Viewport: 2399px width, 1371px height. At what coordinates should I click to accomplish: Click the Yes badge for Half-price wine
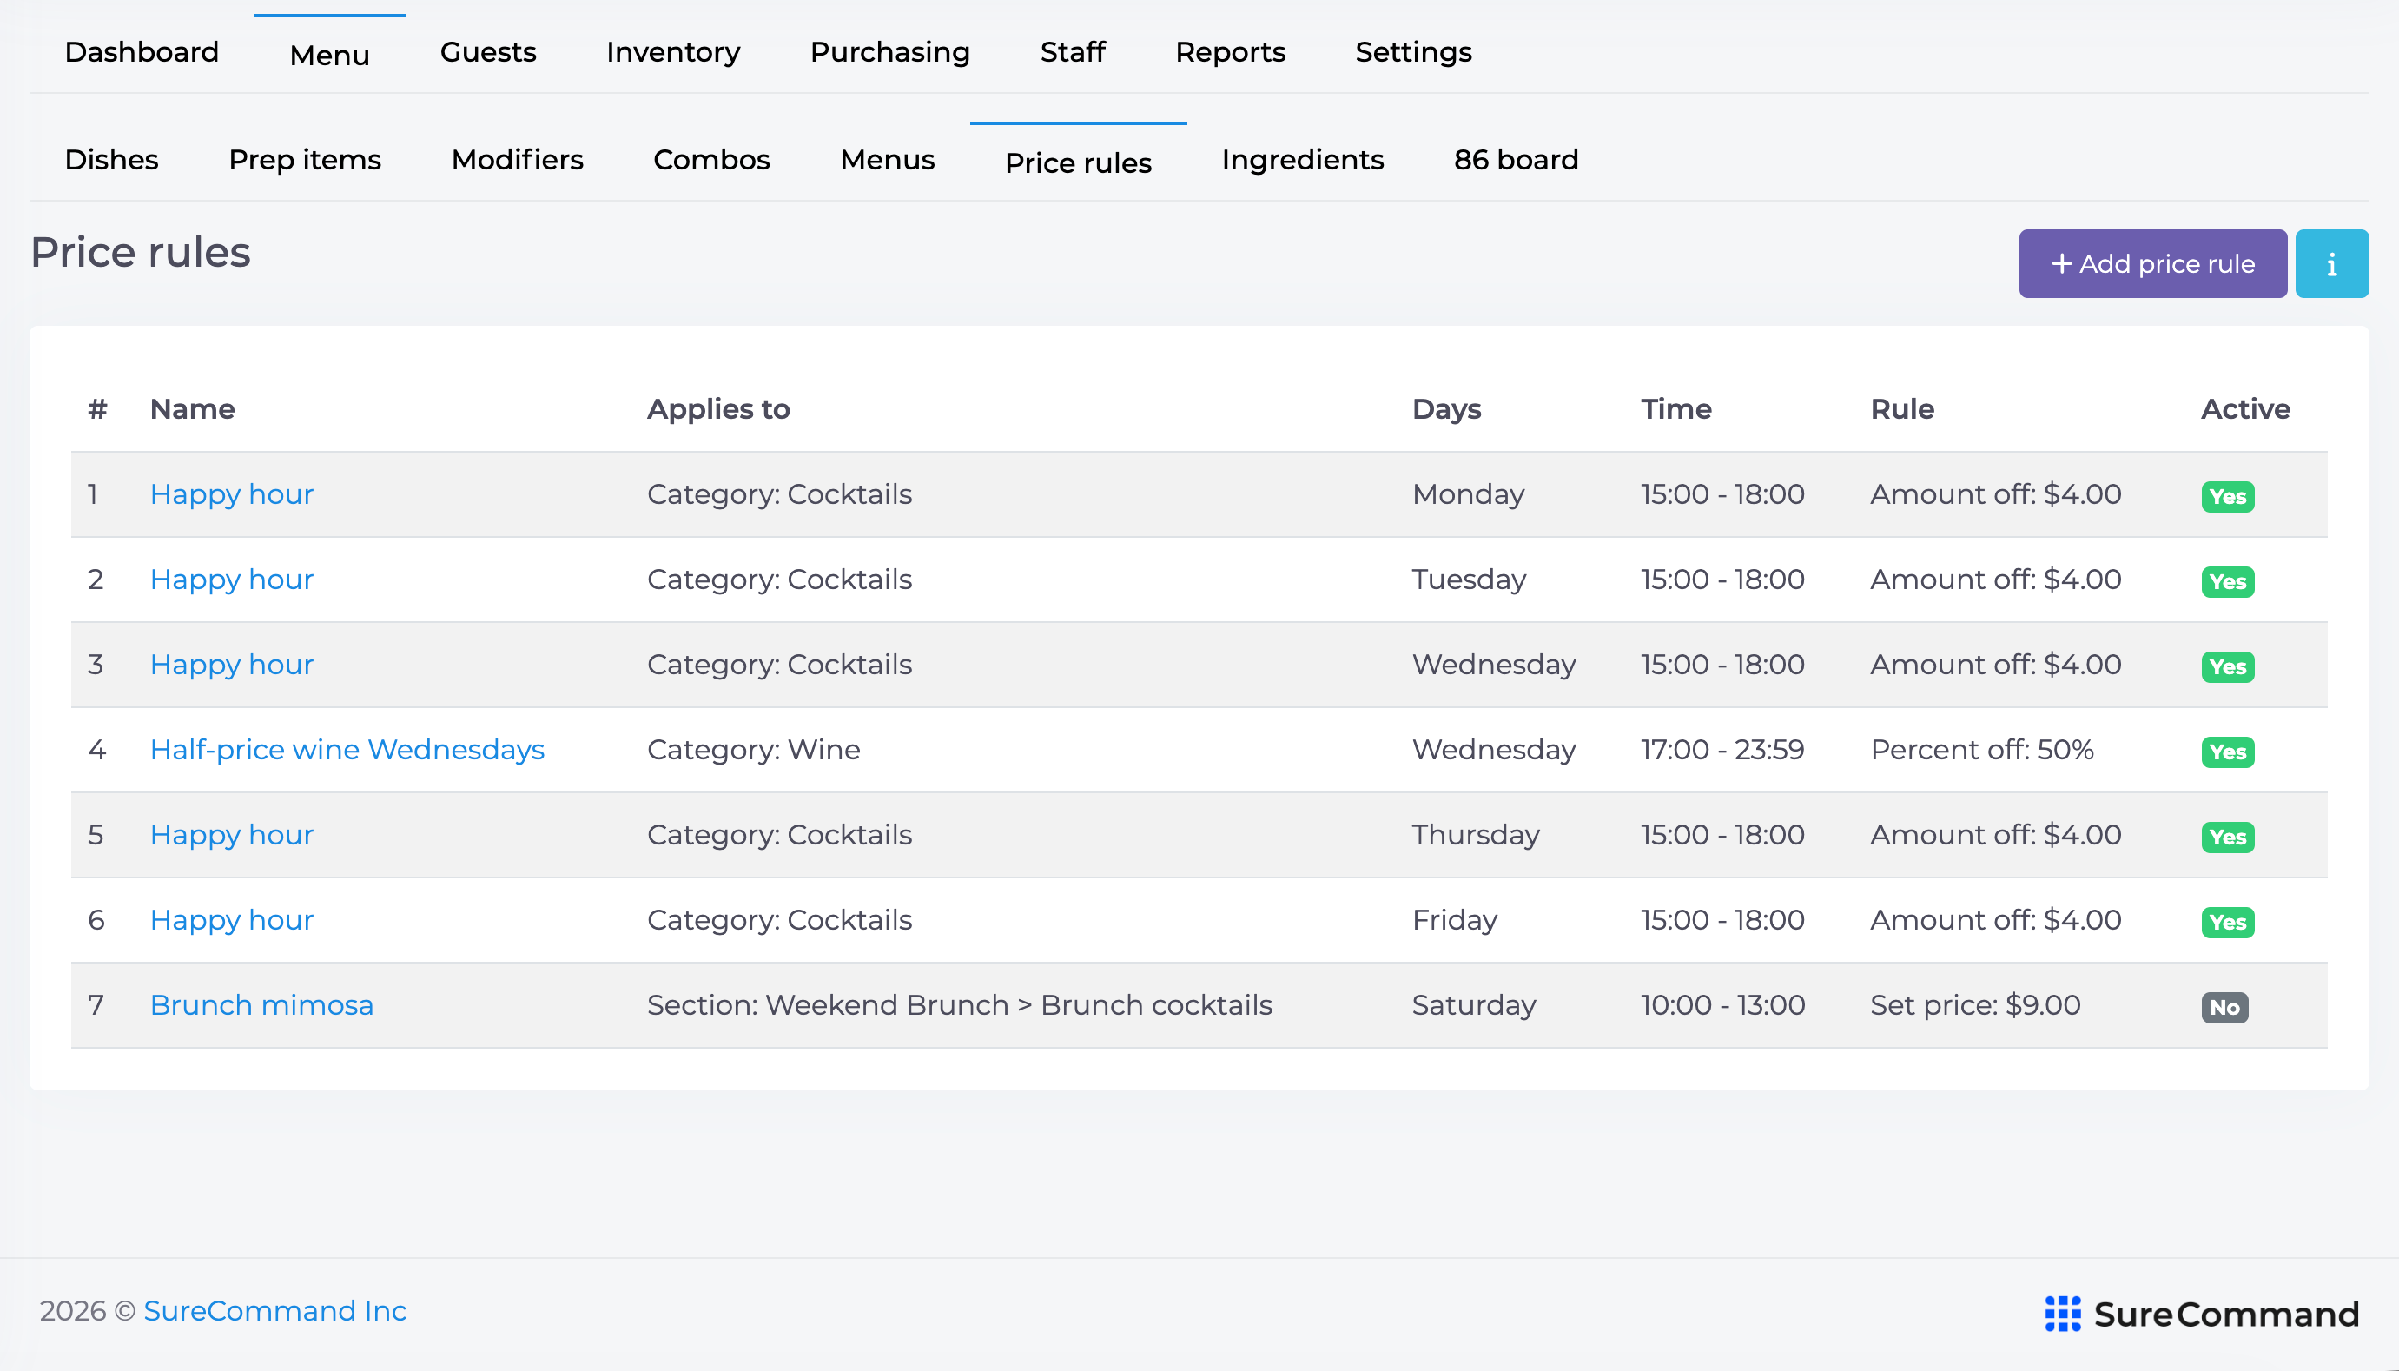(x=2228, y=752)
